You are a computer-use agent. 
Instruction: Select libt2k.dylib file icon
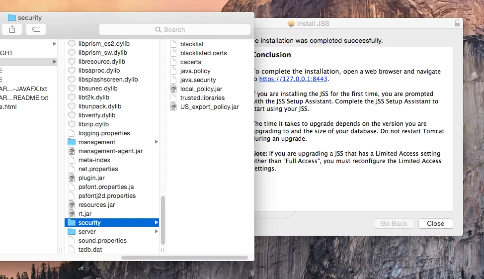(72, 97)
